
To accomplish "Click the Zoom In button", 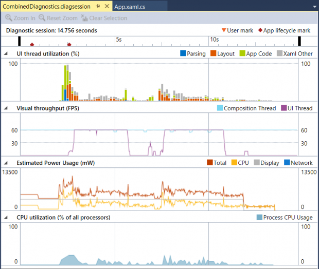I will pos(21,18).
